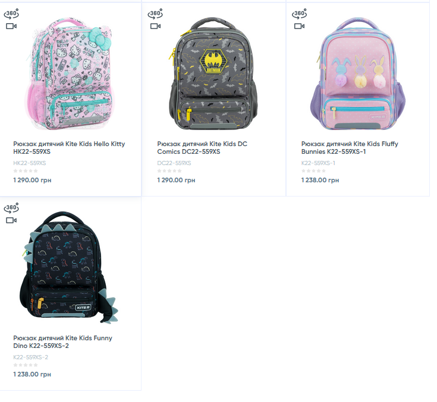The image size is (437, 402).
Task: Open 360° view for Funny Dino backpack
Action: [x=11, y=208]
